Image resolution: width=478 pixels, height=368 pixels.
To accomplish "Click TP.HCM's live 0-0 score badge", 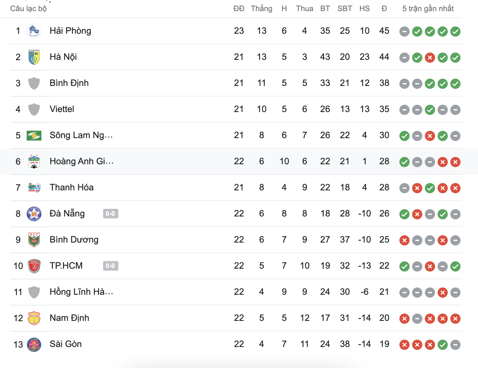I will click(x=110, y=266).
